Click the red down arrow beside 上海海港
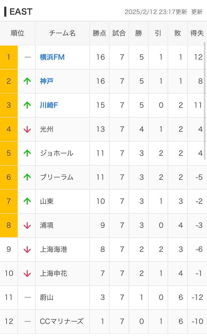The width and height of the screenshot is (207, 336). (27, 249)
